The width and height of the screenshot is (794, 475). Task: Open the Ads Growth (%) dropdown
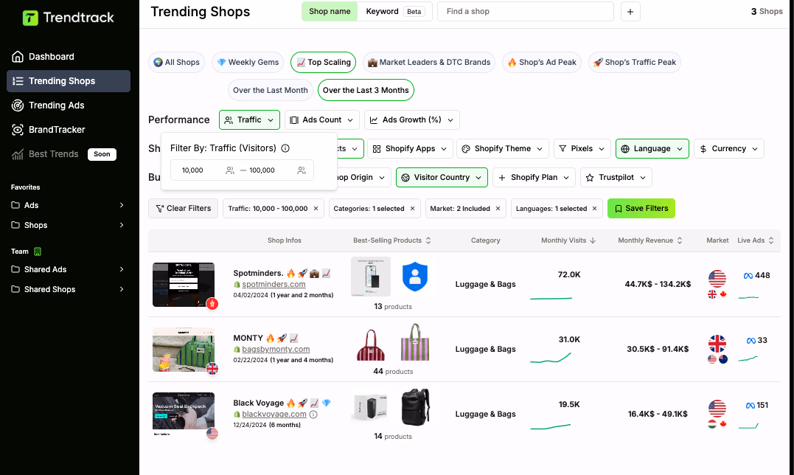point(412,120)
